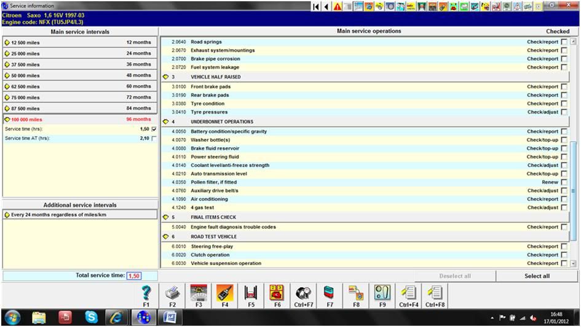Mark the Pollen filter Renew checkbox
The width and height of the screenshot is (581, 327).
(564, 182)
